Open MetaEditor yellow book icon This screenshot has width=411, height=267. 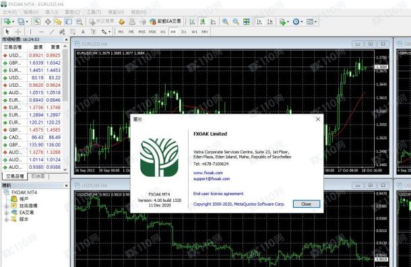pyautogui.click(x=121, y=22)
